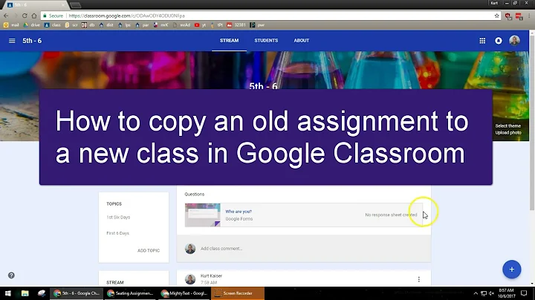Click ADD TOPIC in the Topics card
This screenshot has width=535, height=300.
(x=149, y=250)
